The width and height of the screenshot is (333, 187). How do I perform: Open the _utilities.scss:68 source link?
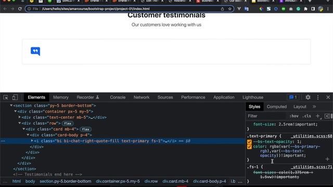[x=312, y=136]
